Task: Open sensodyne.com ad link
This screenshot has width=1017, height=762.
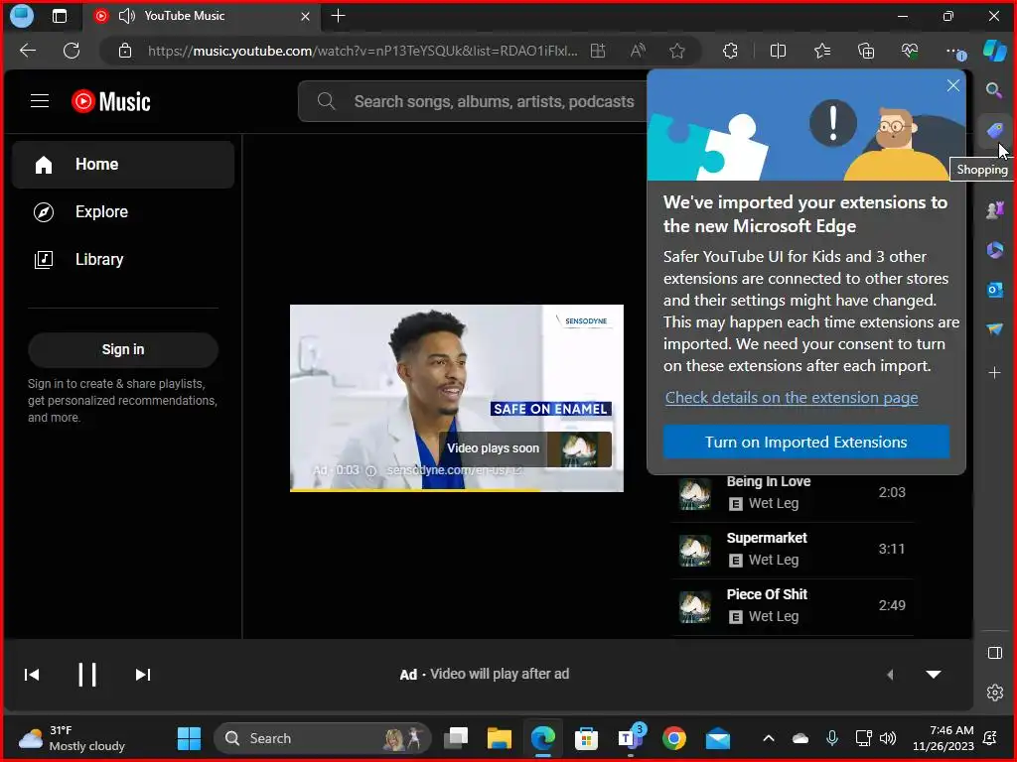Action: tap(454, 469)
